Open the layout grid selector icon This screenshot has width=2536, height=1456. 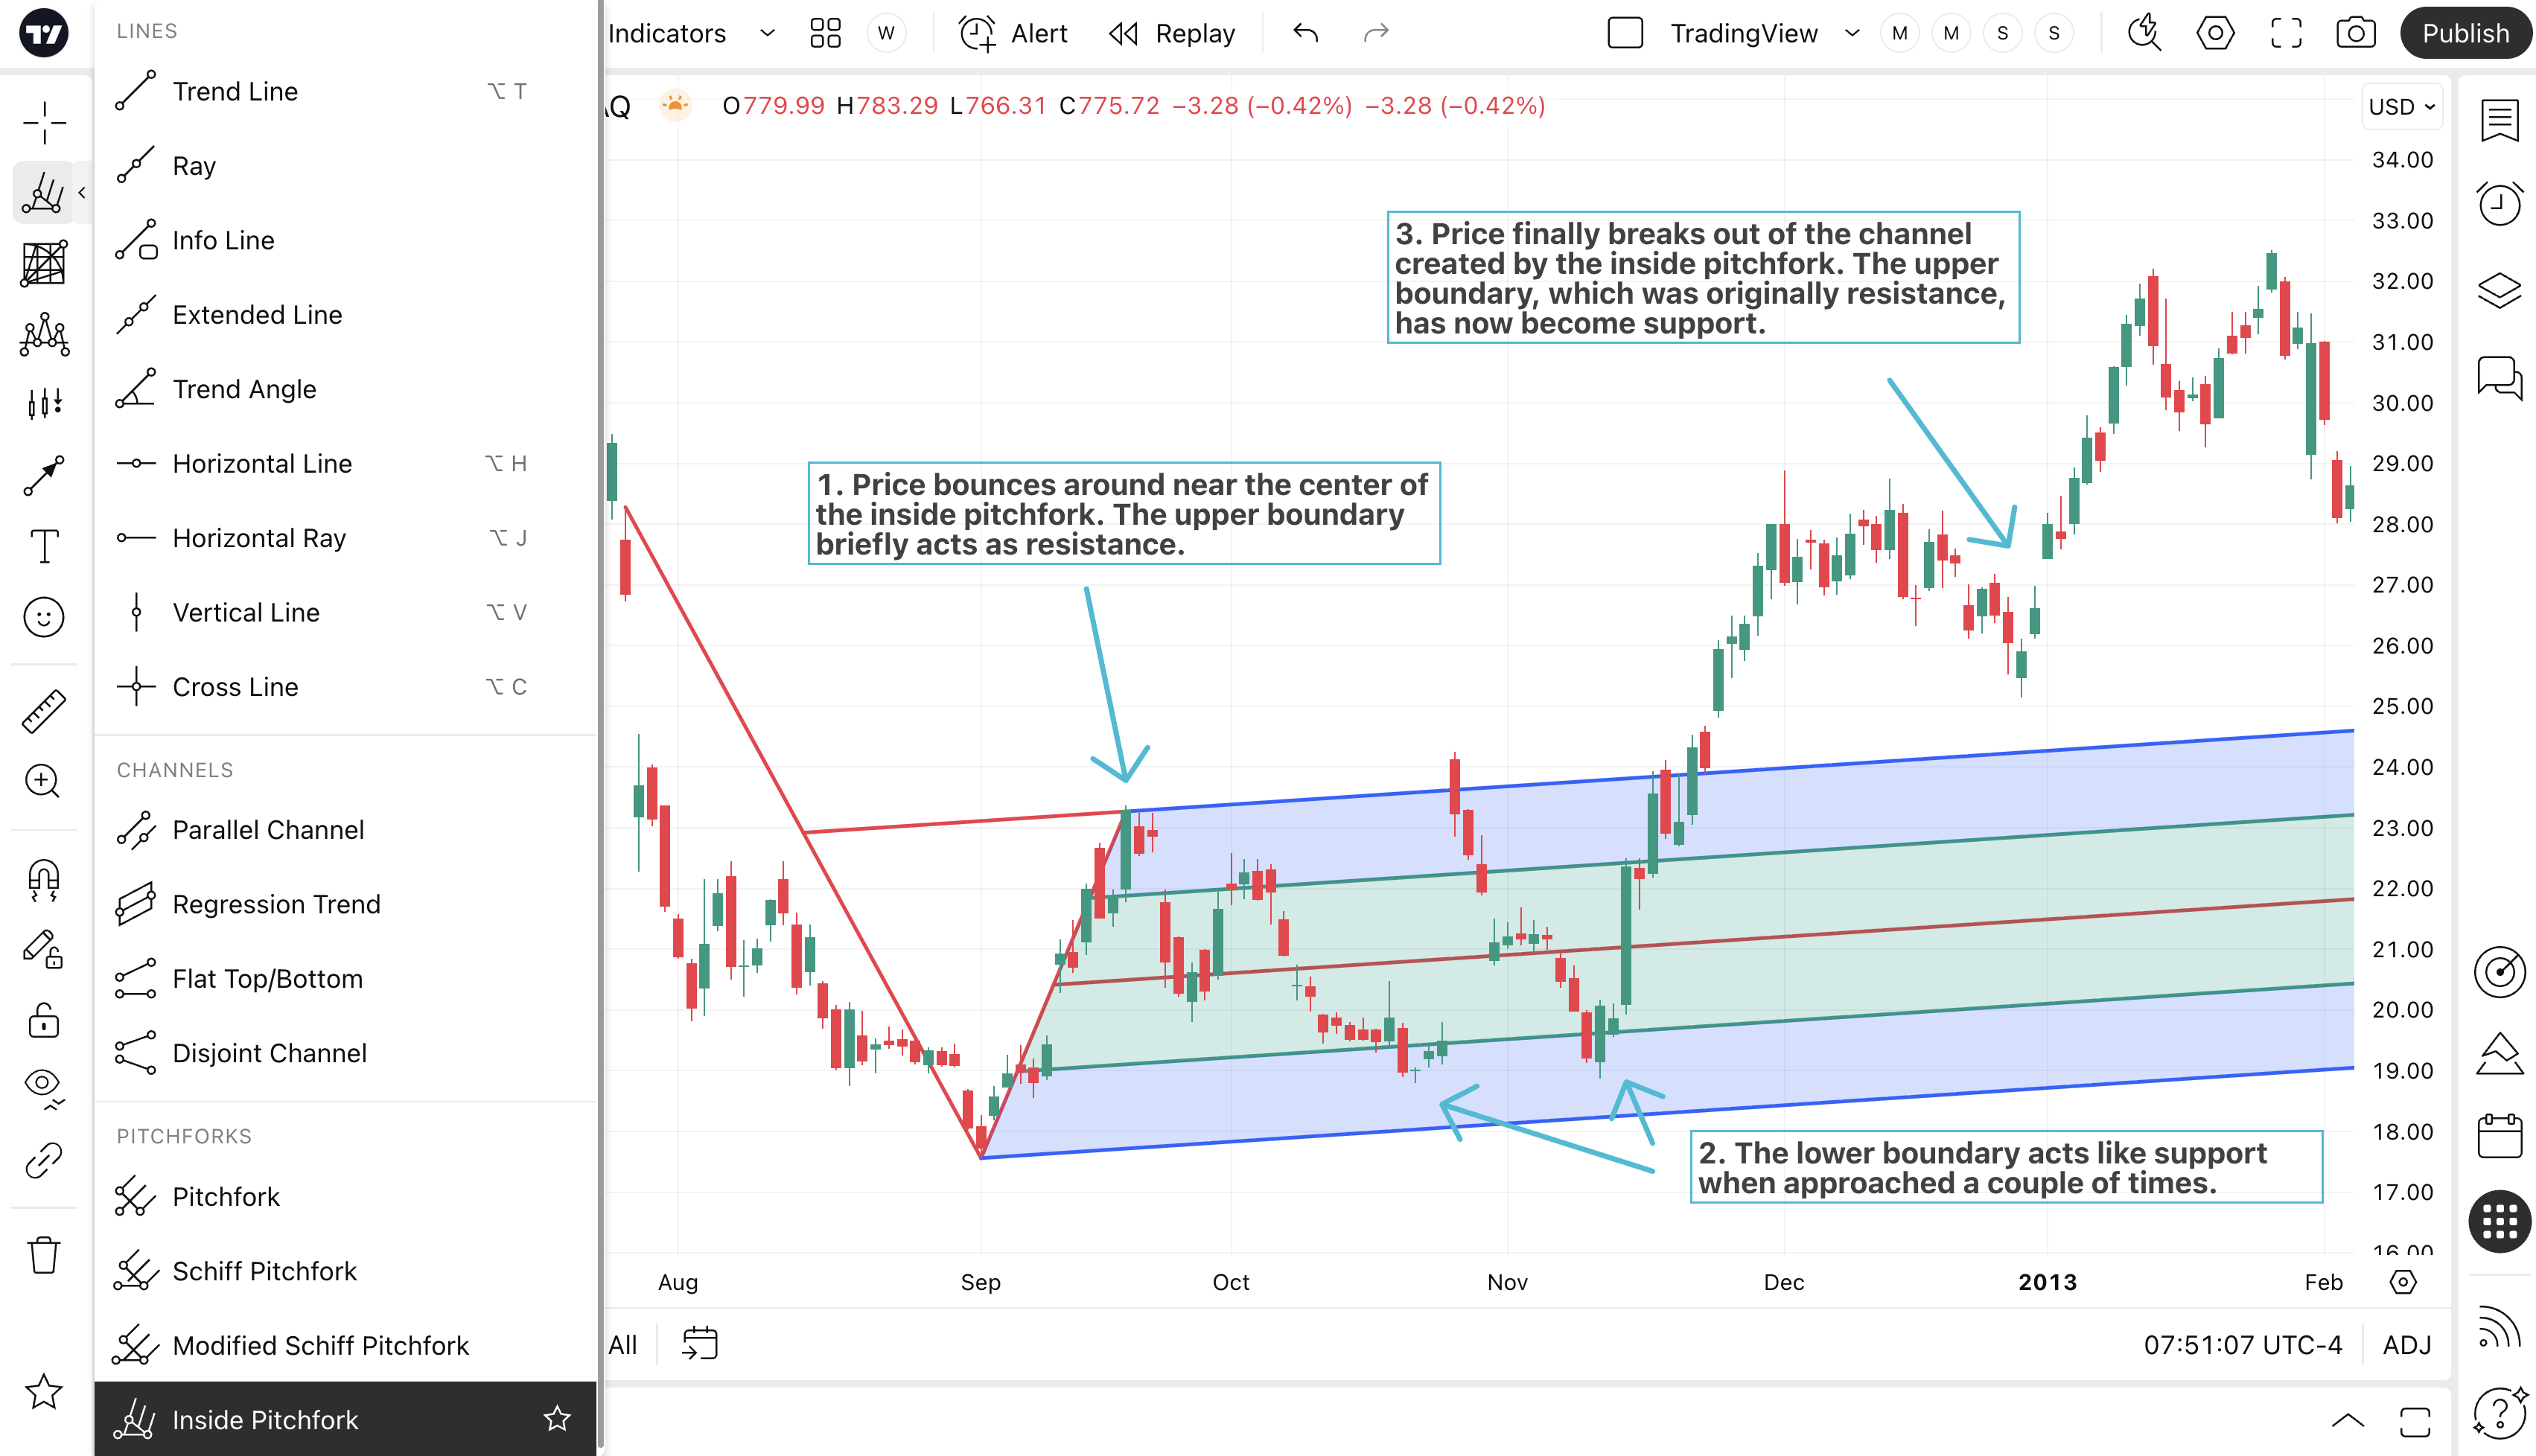click(825, 33)
